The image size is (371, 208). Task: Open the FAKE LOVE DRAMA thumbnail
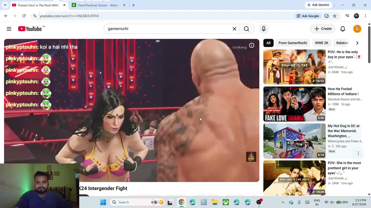pyautogui.click(x=294, y=104)
